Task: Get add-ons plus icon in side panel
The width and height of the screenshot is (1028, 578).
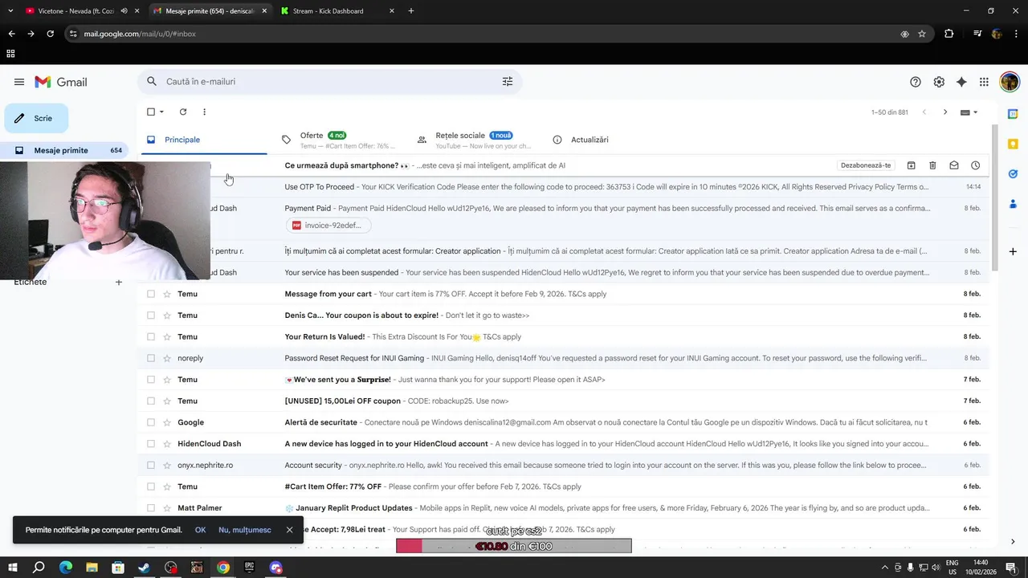Action: [x=1013, y=252]
